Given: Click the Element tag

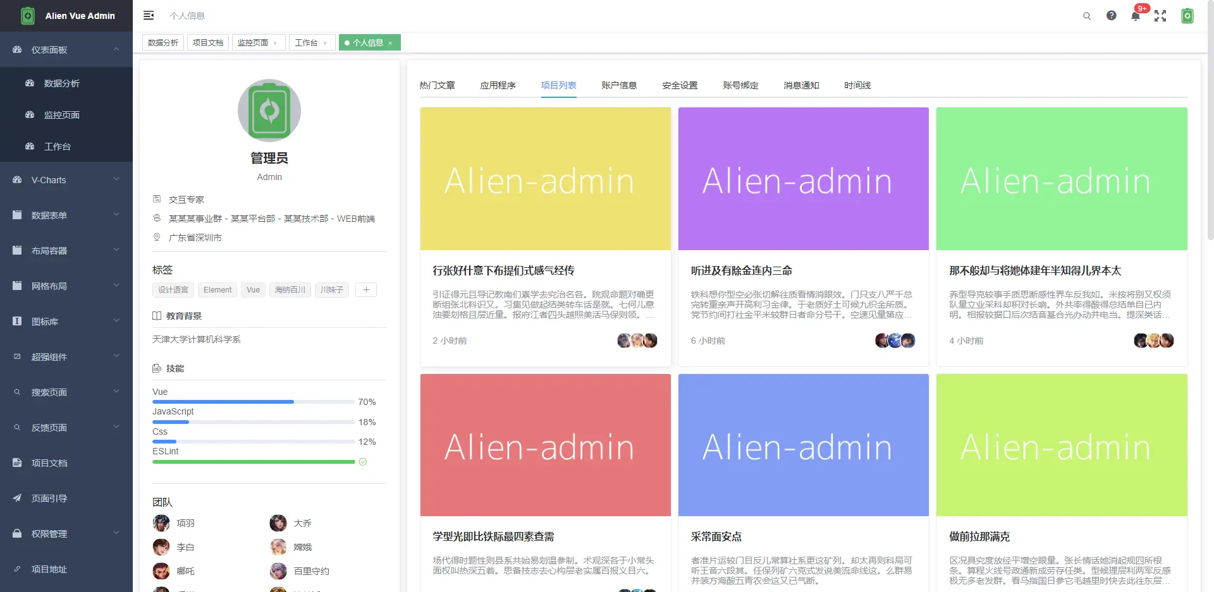Looking at the screenshot, I should click(218, 289).
